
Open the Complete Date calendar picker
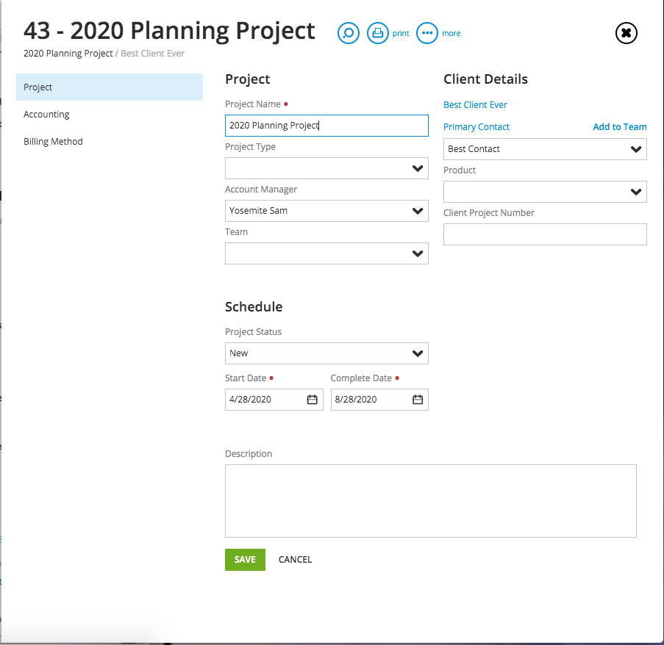click(418, 400)
